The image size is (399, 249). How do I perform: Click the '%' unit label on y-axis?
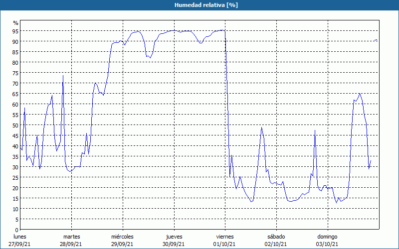[x=16, y=23]
